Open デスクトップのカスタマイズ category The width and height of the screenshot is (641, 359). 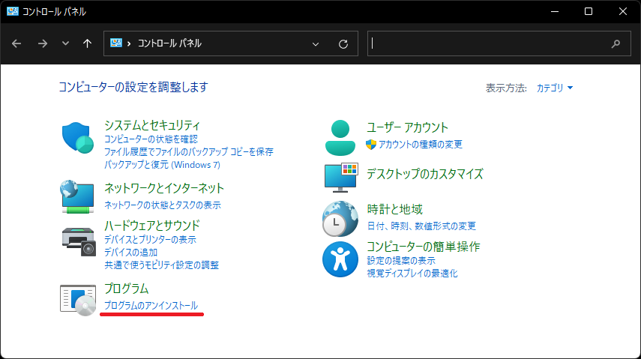(425, 174)
